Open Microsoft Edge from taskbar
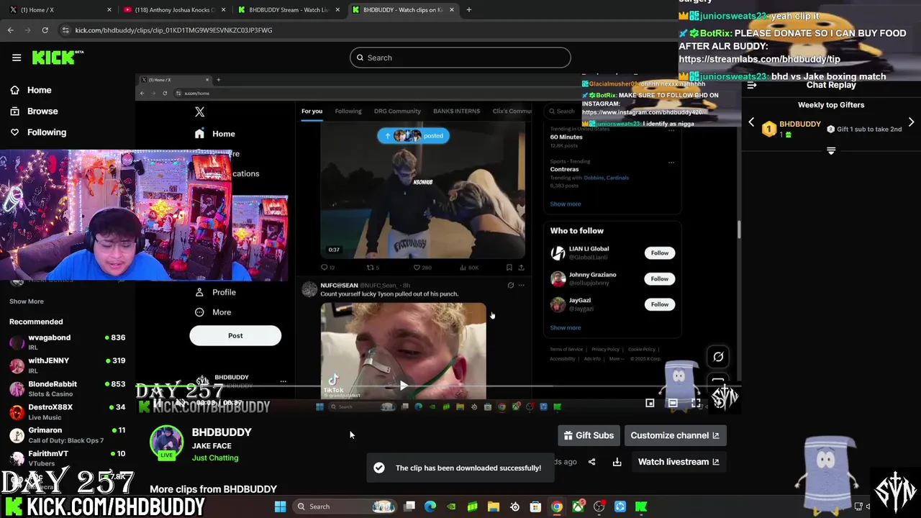Screen dimensions: 921x518 click(x=430, y=506)
